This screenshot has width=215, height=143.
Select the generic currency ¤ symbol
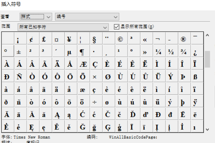(59, 38)
